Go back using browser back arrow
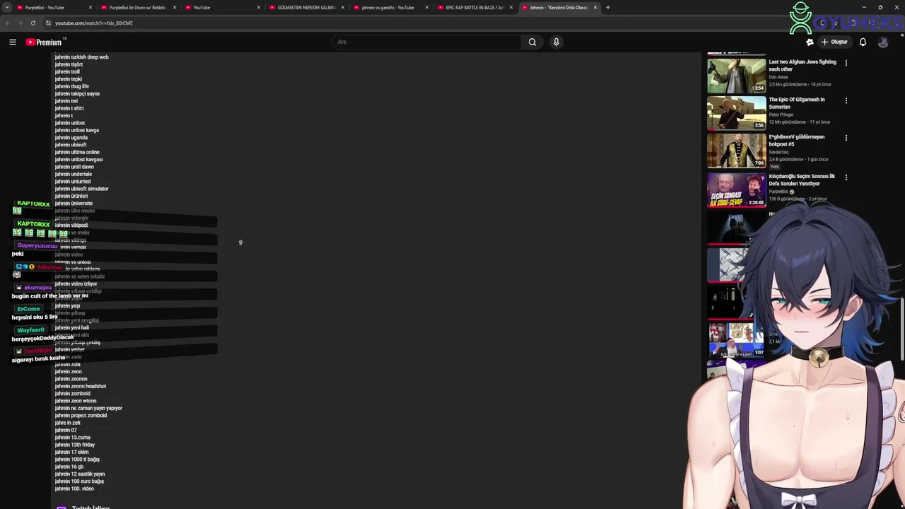 click(8, 23)
